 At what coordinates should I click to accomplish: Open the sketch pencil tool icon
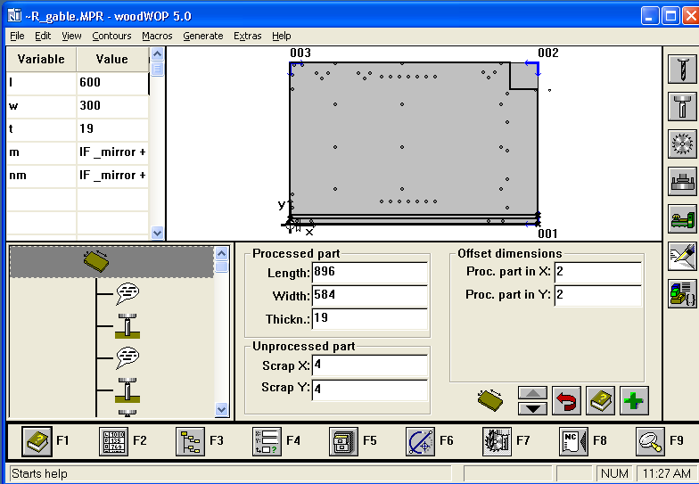tap(682, 257)
